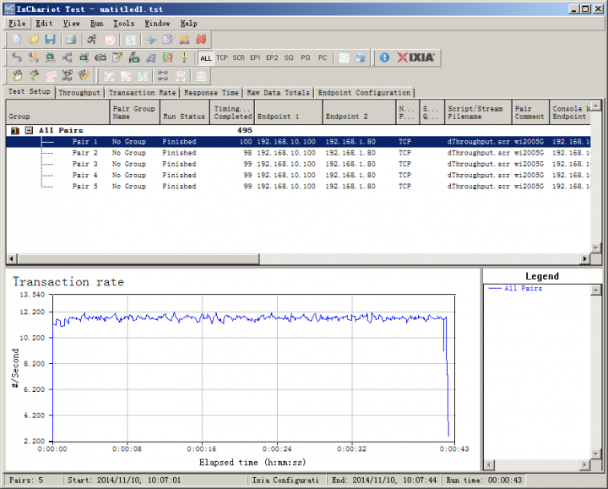The width and height of the screenshot is (608, 489).
Task: Click the green-red refresh arrows icon
Action: pyautogui.click(x=167, y=57)
